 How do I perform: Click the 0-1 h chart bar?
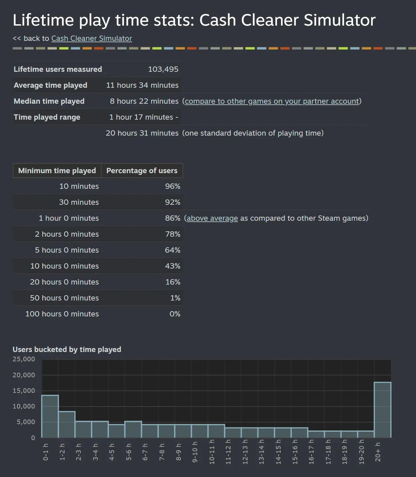[49, 416]
